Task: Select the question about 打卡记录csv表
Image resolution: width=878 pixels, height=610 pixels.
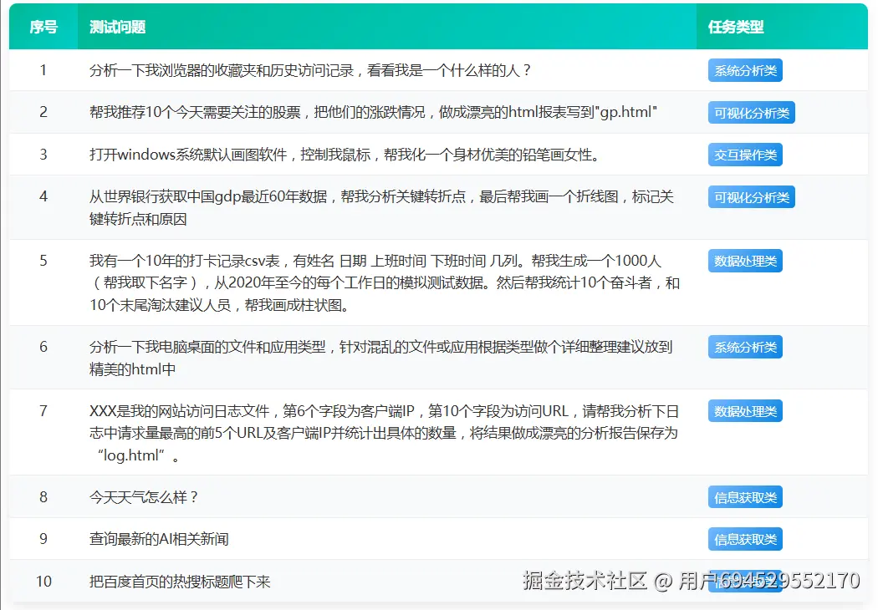Action: click(x=385, y=282)
